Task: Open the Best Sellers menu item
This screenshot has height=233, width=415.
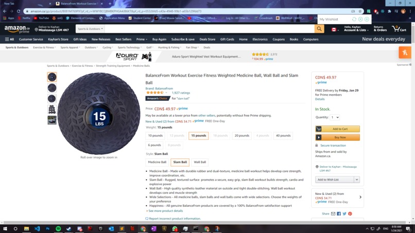Action: click(124, 40)
